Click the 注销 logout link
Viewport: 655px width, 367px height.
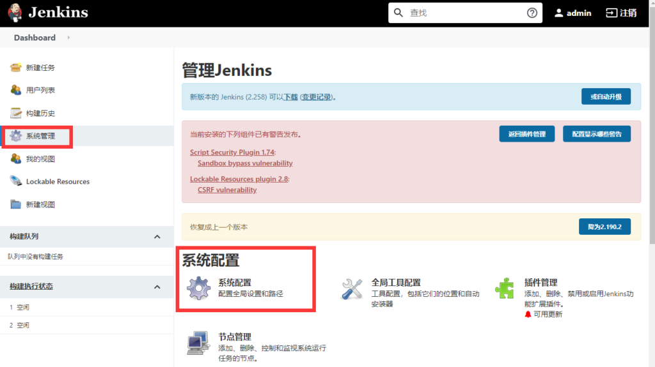tap(628, 13)
